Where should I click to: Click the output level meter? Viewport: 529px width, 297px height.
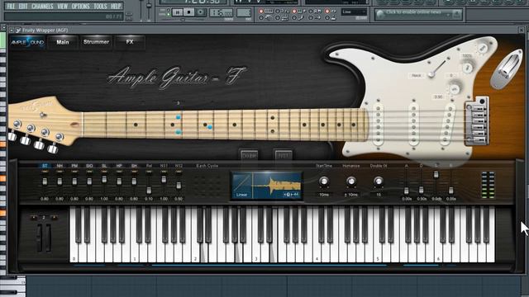(488, 185)
